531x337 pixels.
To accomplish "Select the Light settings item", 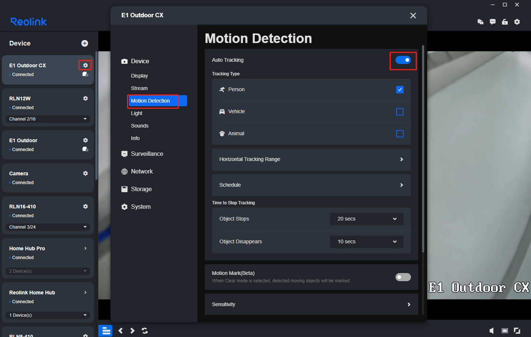I will pyautogui.click(x=137, y=113).
